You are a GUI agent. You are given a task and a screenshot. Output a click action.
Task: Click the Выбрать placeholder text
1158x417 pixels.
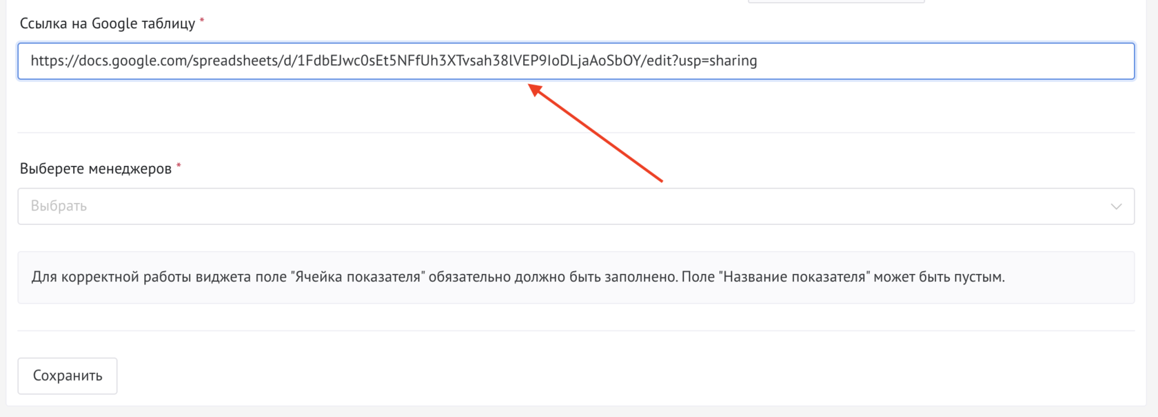tap(59, 206)
